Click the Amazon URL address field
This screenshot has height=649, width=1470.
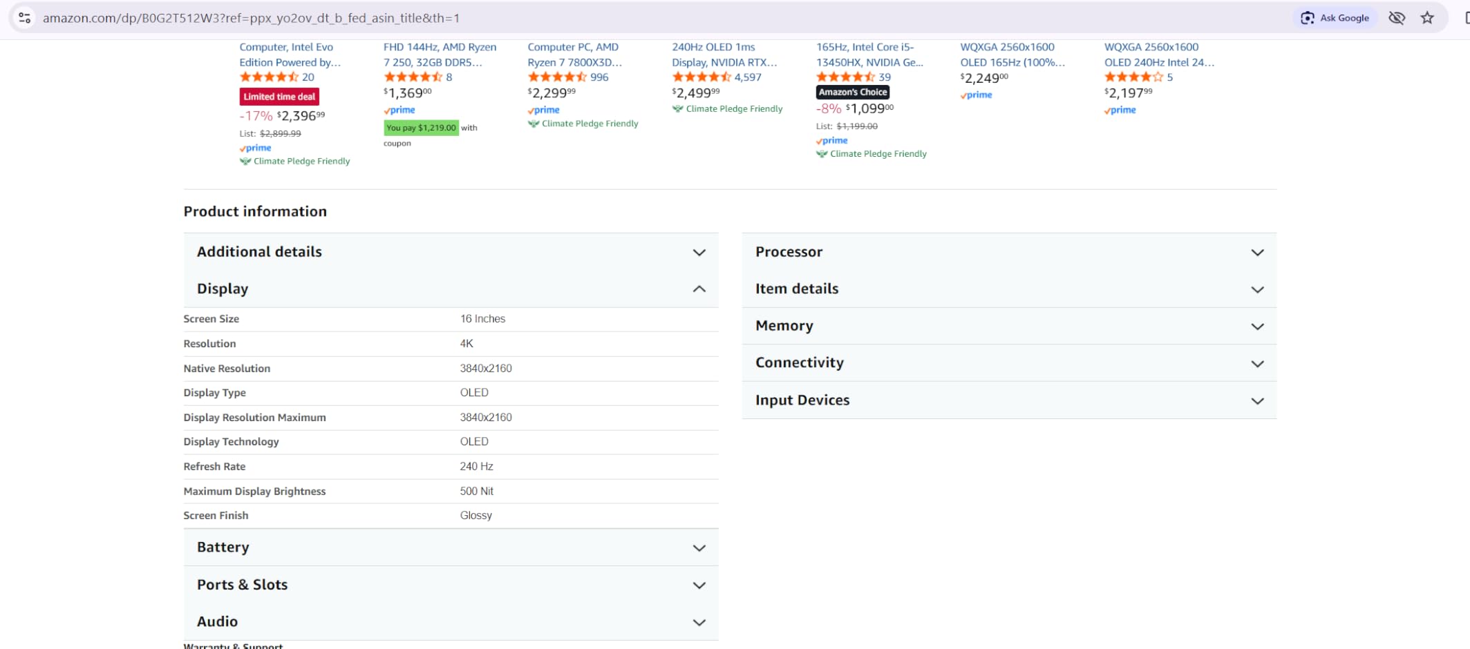click(252, 18)
